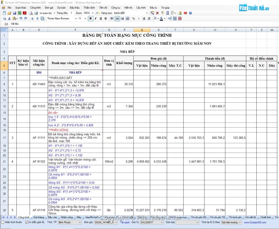Click the UK flag language icon
This screenshot has height=229, width=279.
pos(180,19)
